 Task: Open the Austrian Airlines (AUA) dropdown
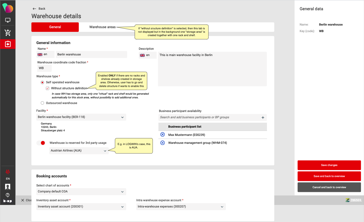(x=79, y=151)
